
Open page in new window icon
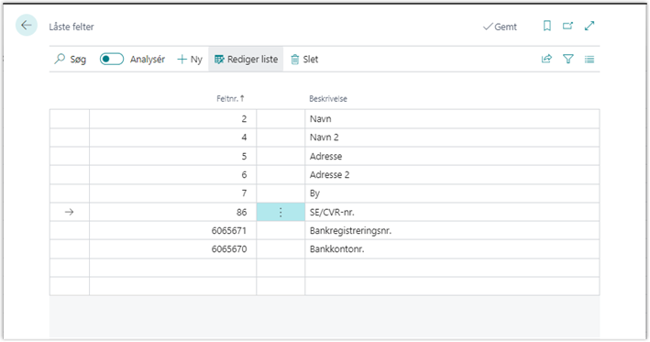(567, 26)
